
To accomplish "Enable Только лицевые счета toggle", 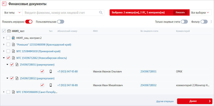I will pyautogui.click(x=184, y=22).
